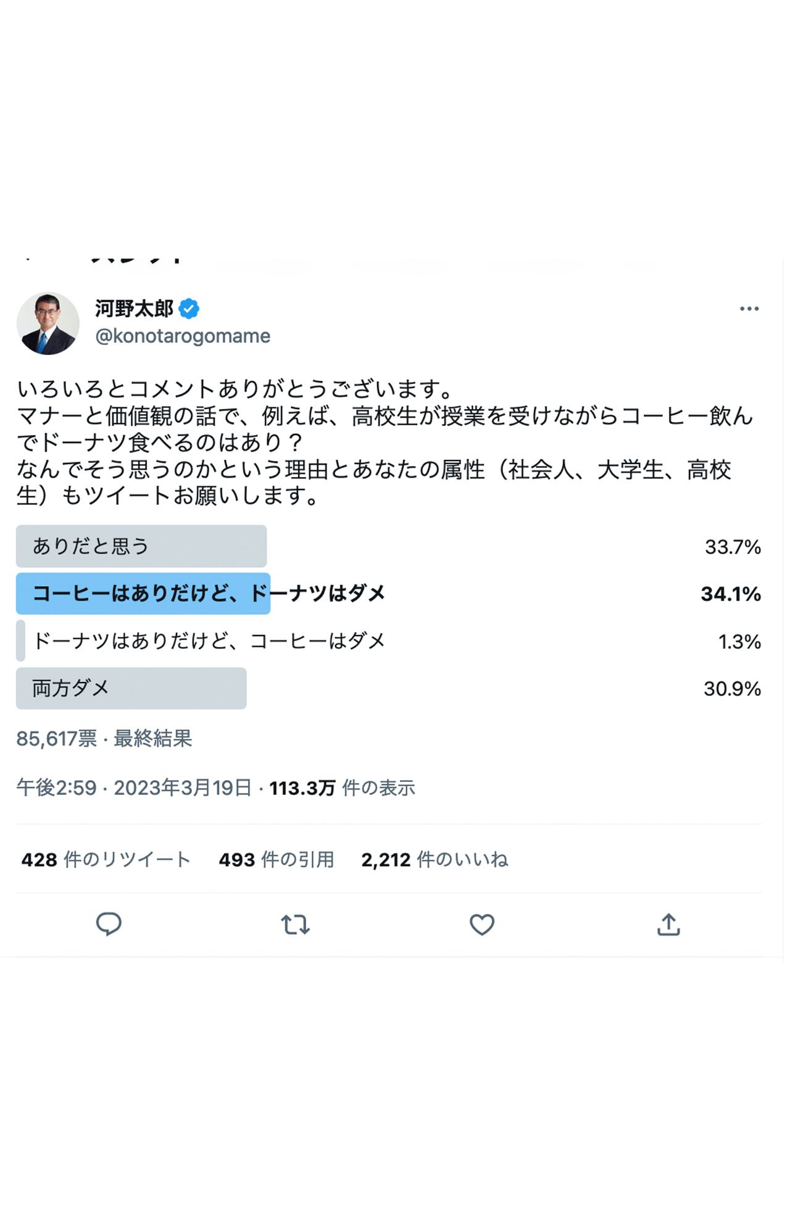Click the retweet arrows icon in action row
The width and height of the screenshot is (790, 1222).
pyautogui.click(x=295, y=925)
